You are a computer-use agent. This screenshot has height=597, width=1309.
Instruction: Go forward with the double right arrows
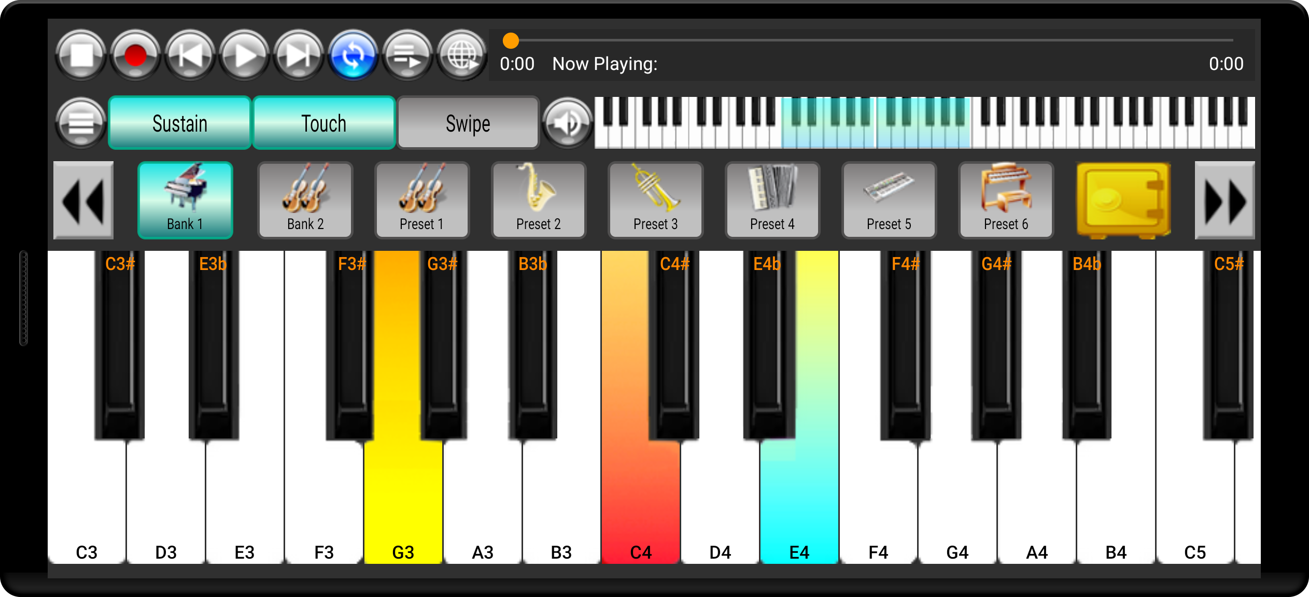(1224, 200)
